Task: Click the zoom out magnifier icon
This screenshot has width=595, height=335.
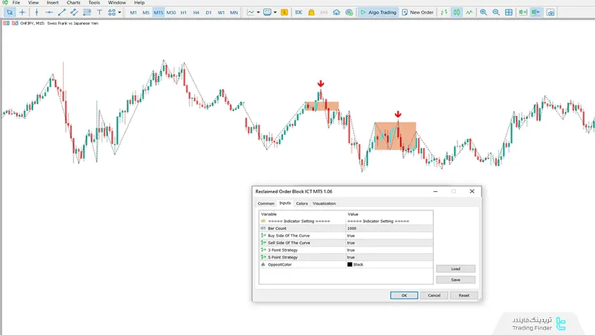Action: point(496,12)
